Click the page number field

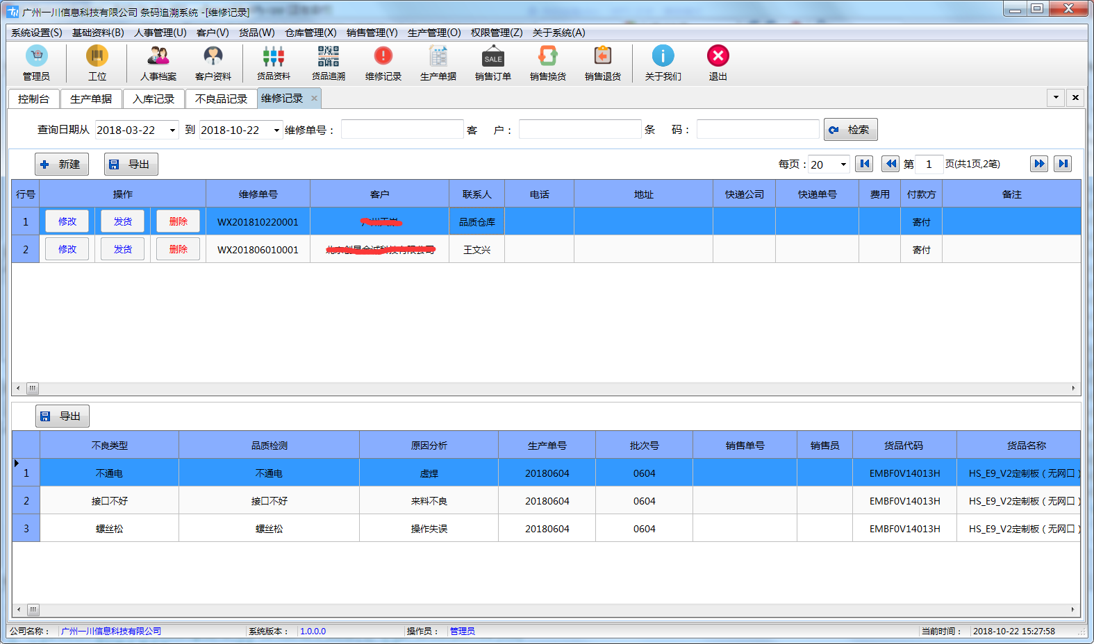(x=929, y=164)
